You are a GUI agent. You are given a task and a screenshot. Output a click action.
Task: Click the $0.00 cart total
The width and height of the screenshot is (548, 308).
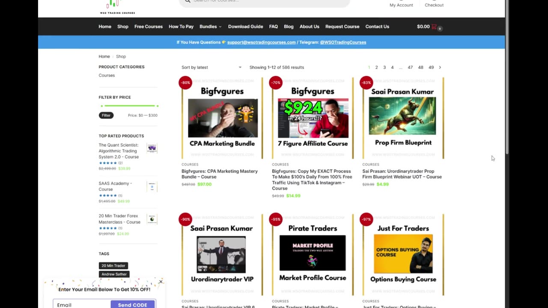point(423,27)
